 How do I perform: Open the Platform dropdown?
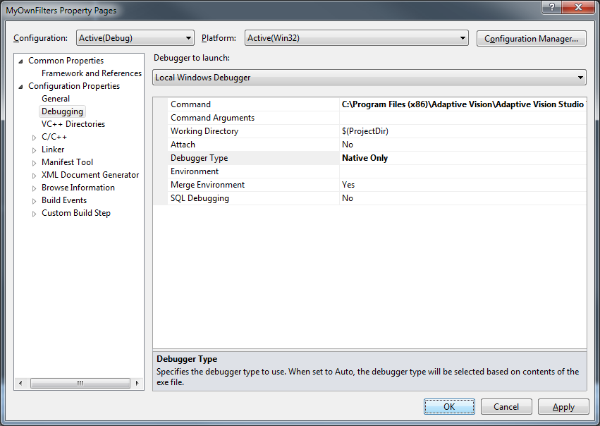(356, 38)
